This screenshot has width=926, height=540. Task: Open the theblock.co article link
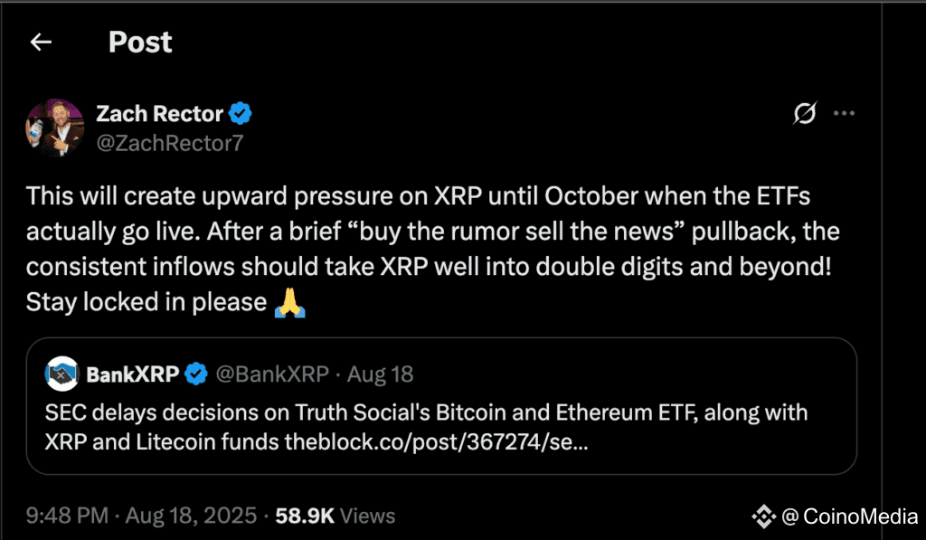[436, 442]
